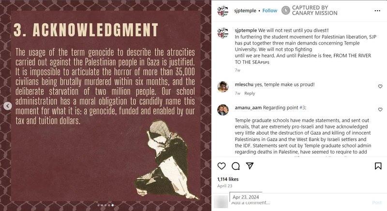Click the share paper plane icon

pyautogui.click(x=250, y=166)
